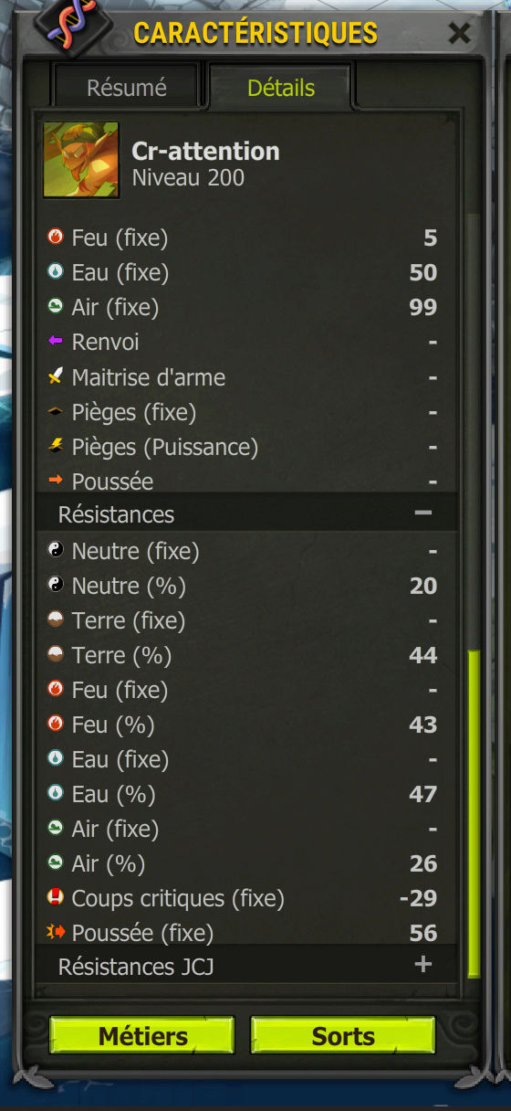Click the Neutre (%) yin-yang icon
The height and width of the screenshot is (1111, 511).
coord(56,585)
